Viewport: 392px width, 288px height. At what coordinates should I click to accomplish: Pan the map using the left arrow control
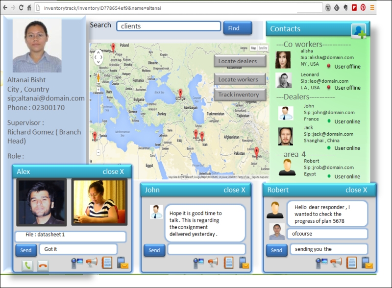(x=96, y=57)
